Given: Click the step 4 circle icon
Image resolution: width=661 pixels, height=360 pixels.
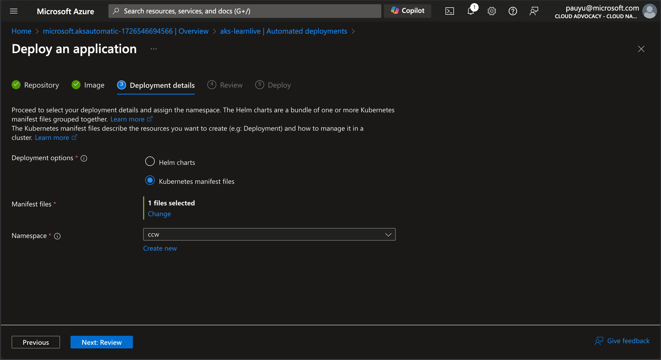Looking at the screenshot, I should click(x=212, y=85).
